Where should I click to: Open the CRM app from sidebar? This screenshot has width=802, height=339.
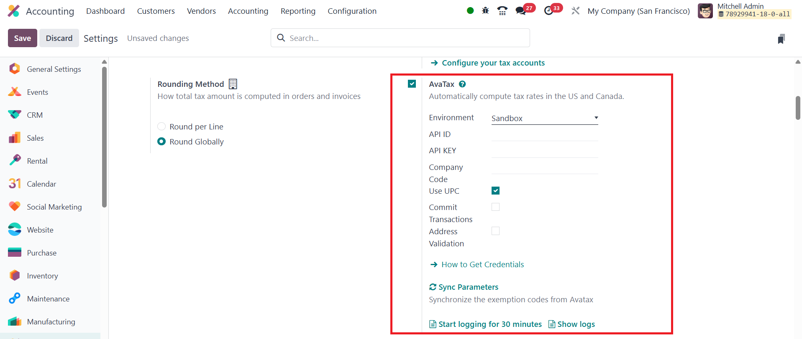click(x=35, y=115)
